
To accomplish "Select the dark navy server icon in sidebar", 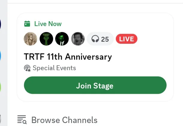I will (x=1, y=24).
